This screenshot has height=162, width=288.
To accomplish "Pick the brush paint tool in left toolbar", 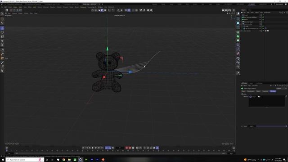I will [x=2, y=63].
